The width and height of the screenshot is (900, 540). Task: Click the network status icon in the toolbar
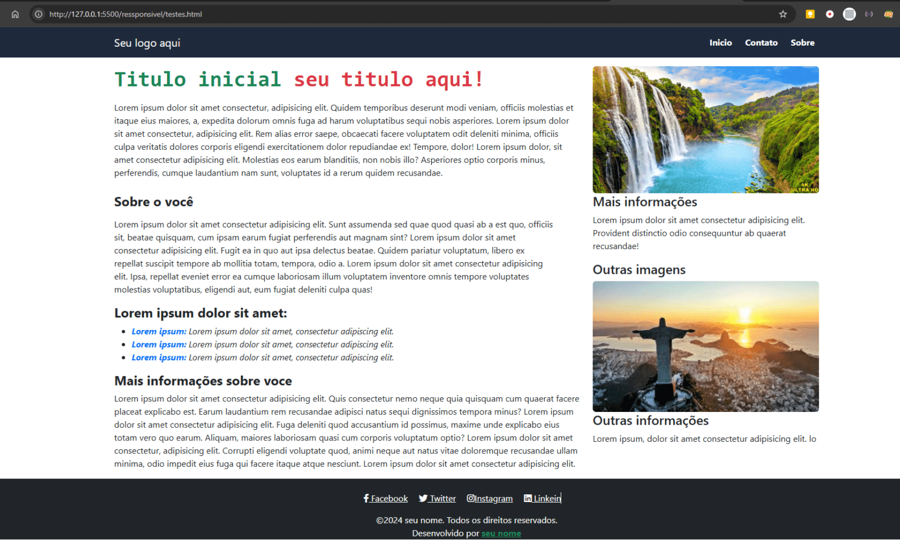pos(868,13)
